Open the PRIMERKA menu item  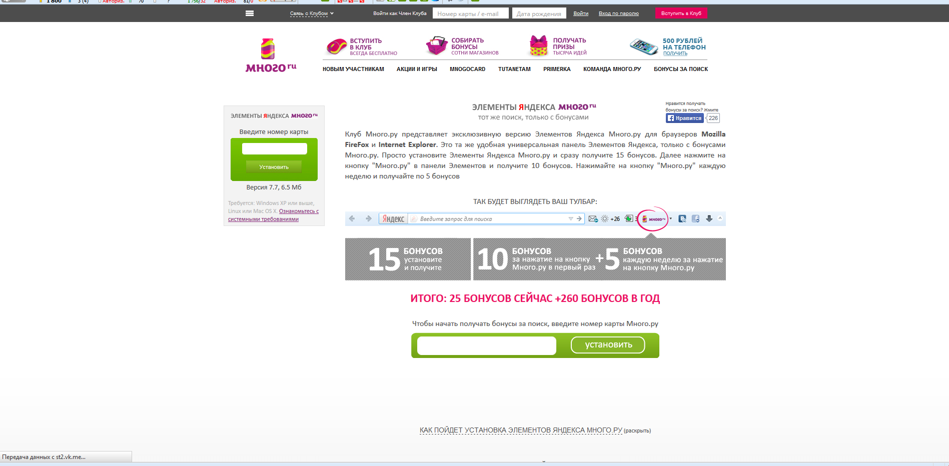click(557, 69)
